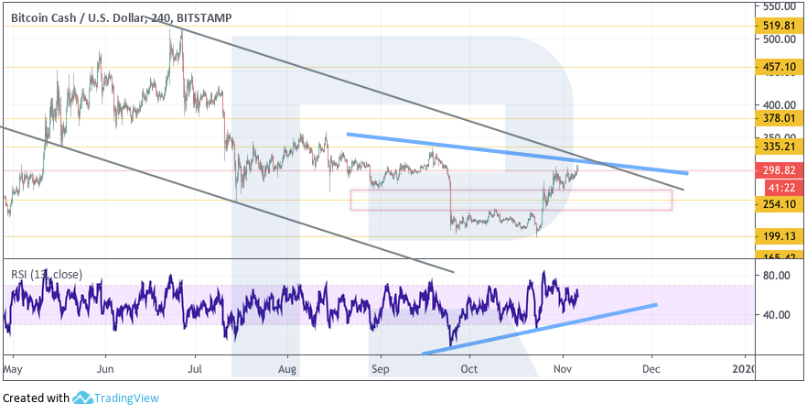This screenshot has height=414, width=807.
Task: Click the 41:22 countdown timer label
Action: click(x=780, y=187)
